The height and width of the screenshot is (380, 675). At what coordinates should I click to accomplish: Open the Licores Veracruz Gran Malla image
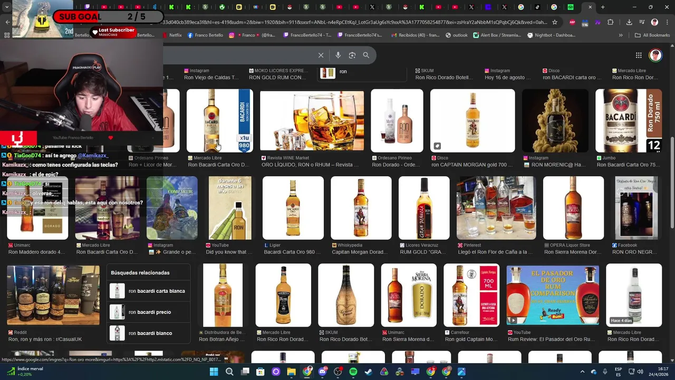[x=424, y=208]
